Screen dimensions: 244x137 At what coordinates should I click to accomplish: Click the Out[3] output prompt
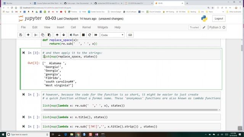(x=34, y=63)
